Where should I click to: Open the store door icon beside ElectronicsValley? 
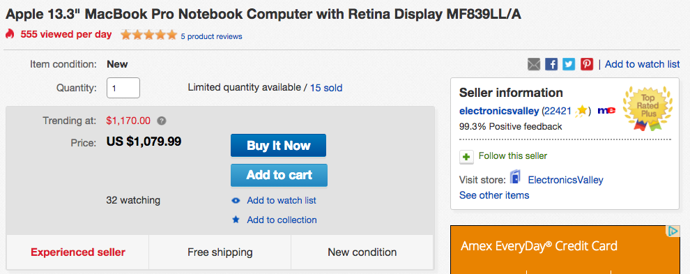coord(515,178)
